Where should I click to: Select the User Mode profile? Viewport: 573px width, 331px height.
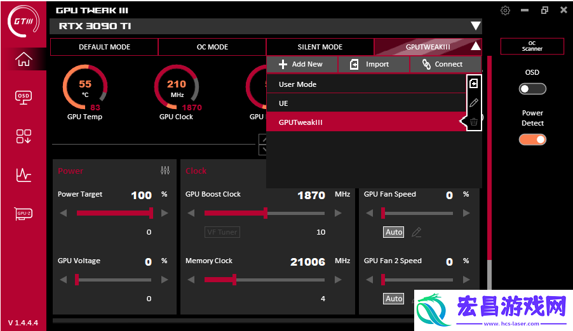coord(366,84)
